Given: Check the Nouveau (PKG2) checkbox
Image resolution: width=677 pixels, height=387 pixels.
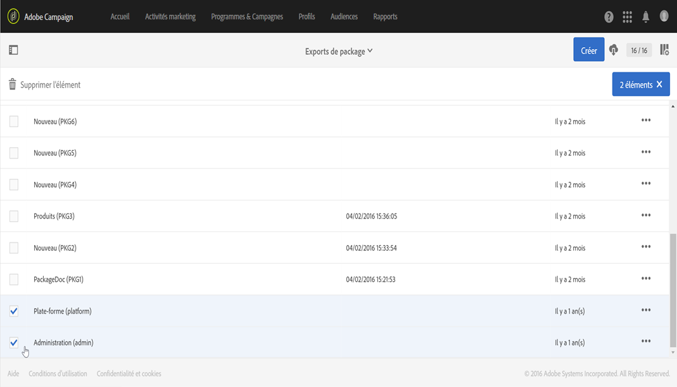Looking at the screenshot, I should pos(14,248).
